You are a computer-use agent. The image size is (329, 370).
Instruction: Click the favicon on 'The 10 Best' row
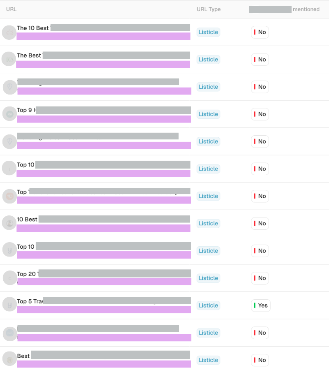[9, 32]
